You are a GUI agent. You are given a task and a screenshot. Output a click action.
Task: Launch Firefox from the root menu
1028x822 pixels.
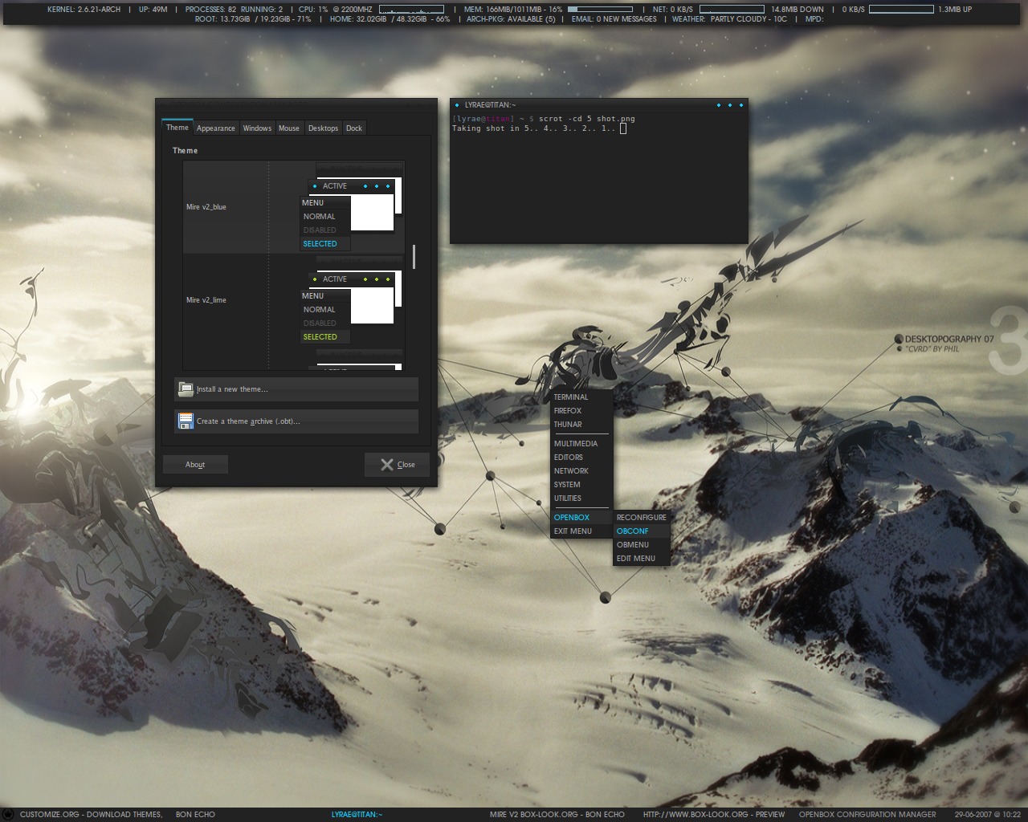[581, 410]
